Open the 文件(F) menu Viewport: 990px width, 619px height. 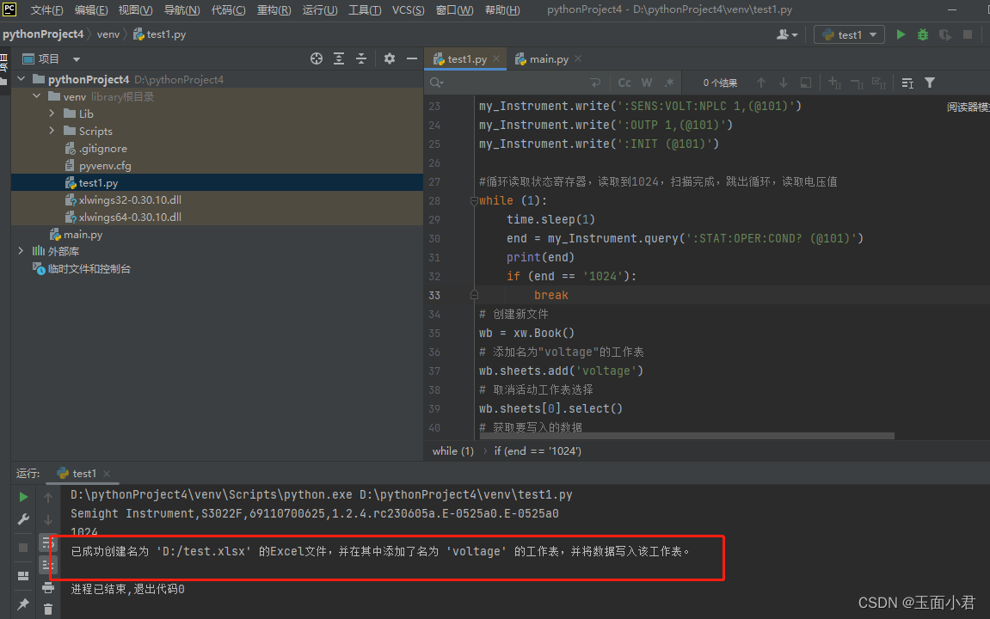[46, 10]
